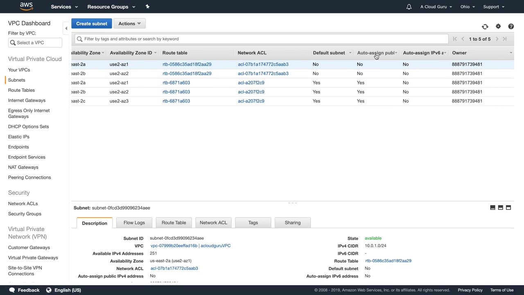Open the Services dropdown menu

tap(64, 7)
